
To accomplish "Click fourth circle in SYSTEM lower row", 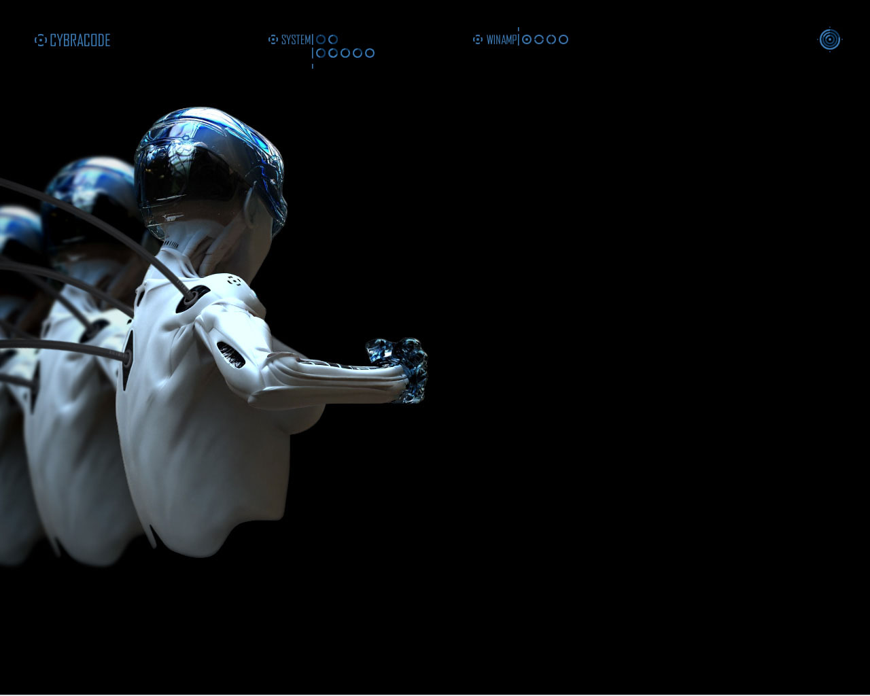I will click(358, 53).
